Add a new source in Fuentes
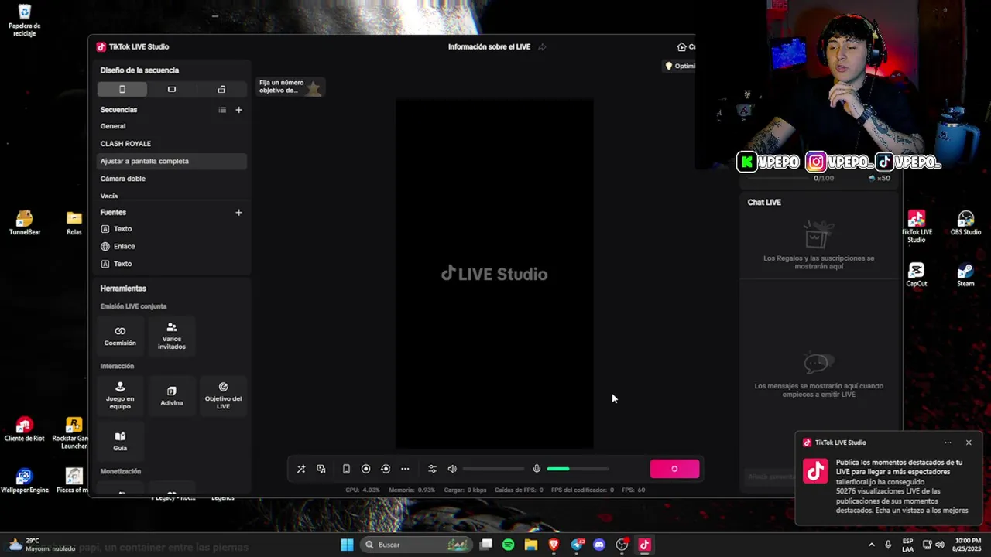This screenshot has width=991, height=557. tap(238, 213)
